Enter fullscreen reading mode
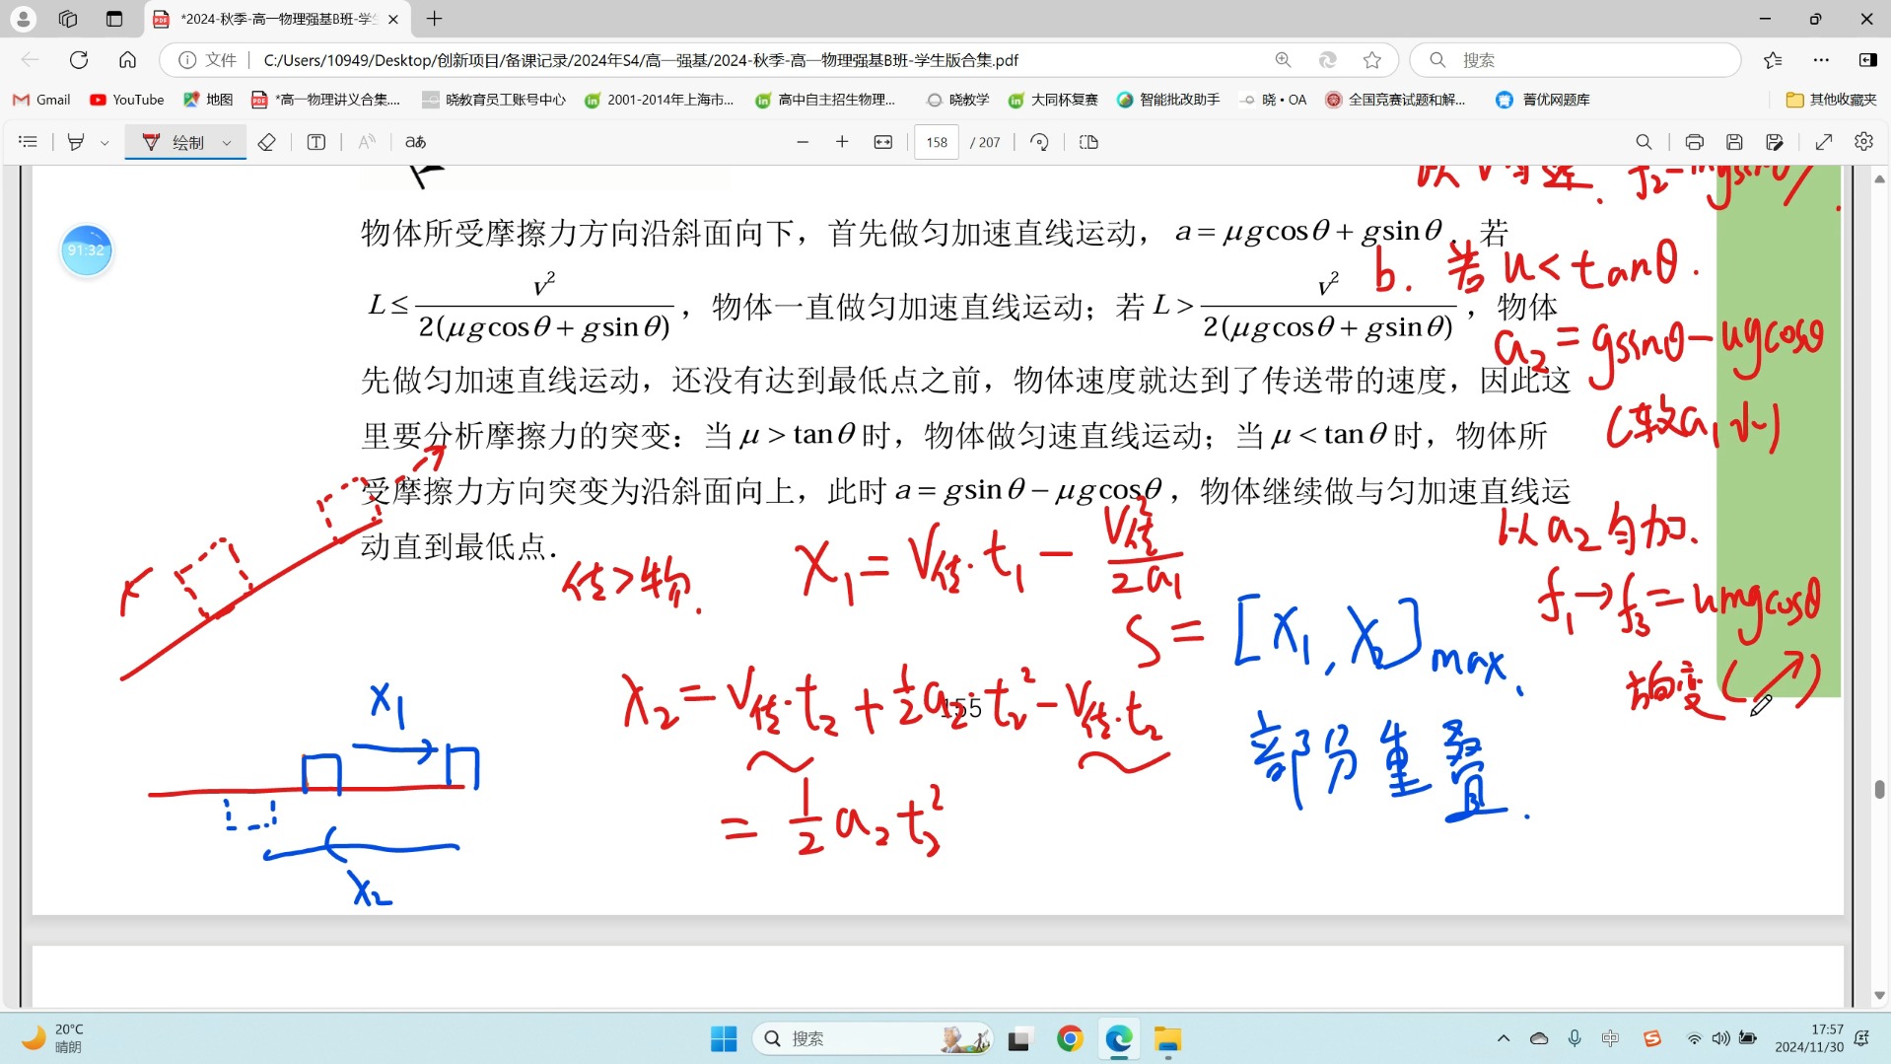 point(1824,142)
